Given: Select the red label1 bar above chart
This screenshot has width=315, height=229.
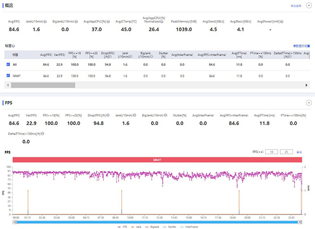Looking at the screenshot, I should pyautogui.click(x=157, y=160).
